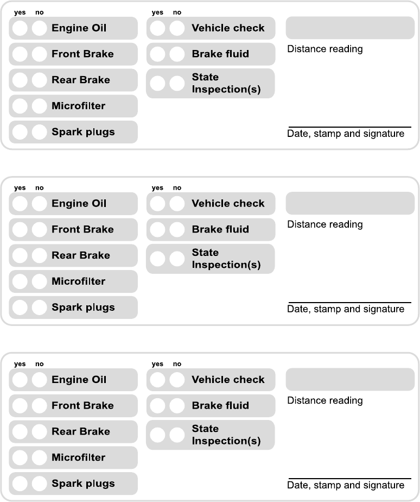Click the top section's Distance reading field

tap(350, 28)
